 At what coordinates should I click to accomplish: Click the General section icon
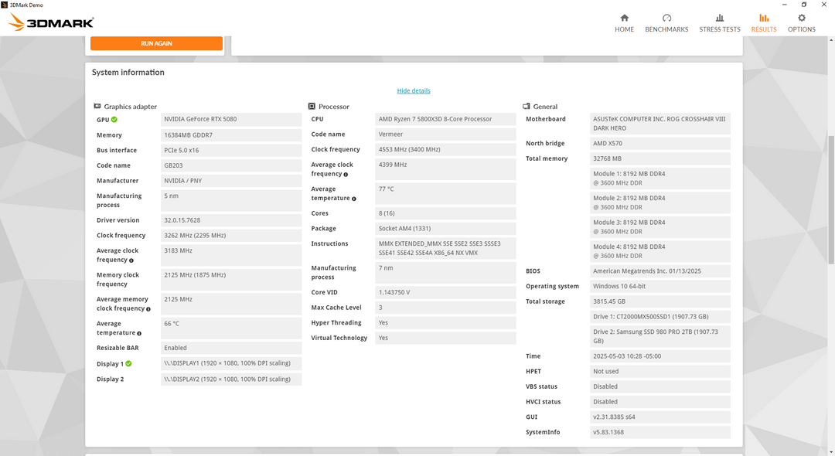[527, 107]
